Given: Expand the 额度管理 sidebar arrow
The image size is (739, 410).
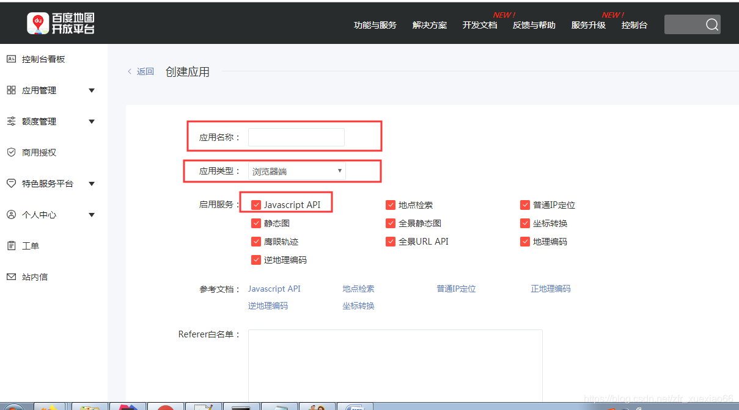Looking at the screenshot, I should coord(92,121).
